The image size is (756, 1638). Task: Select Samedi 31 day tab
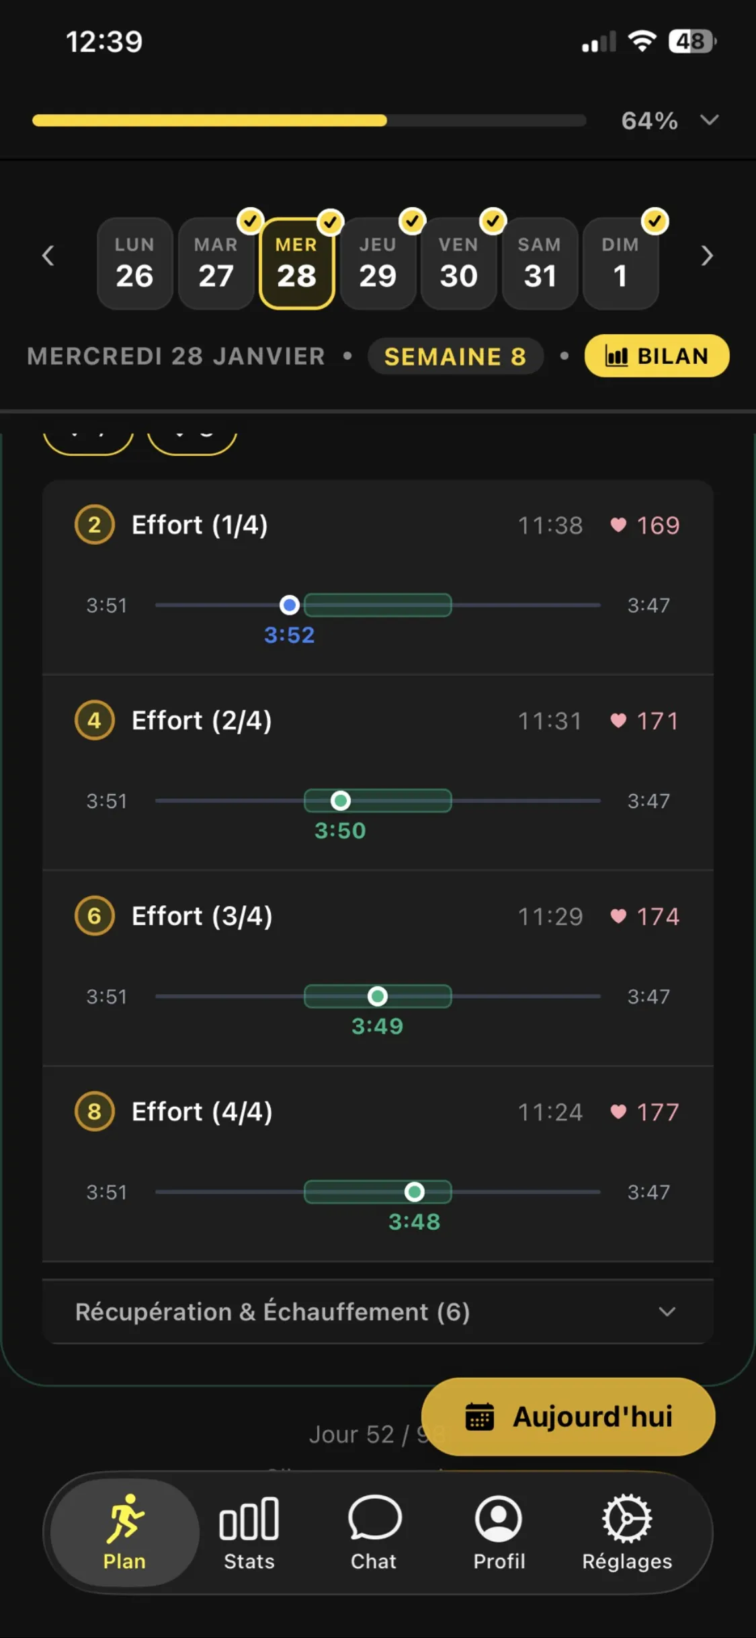pyautogui.click(x=540, y=264)
